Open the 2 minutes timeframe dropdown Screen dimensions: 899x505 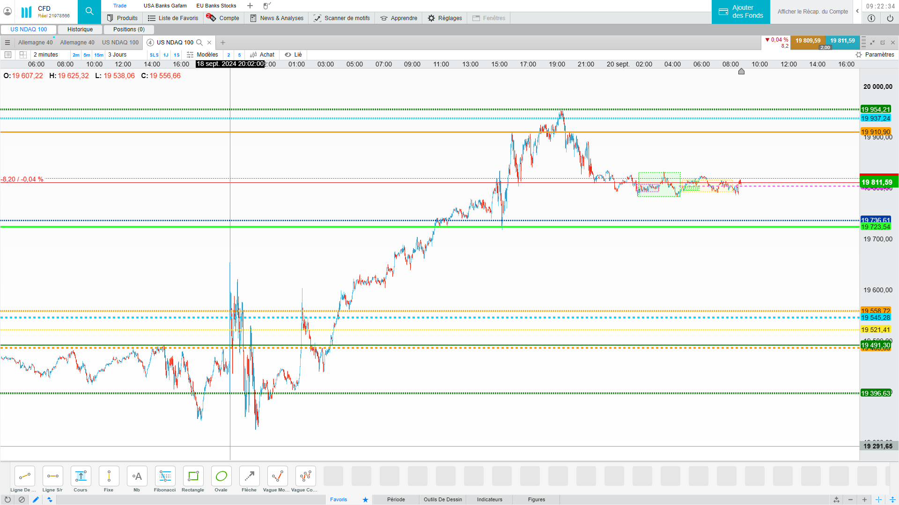46,55
